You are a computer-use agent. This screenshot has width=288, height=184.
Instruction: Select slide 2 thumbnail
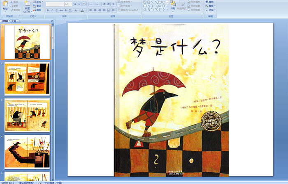[27, 79]
